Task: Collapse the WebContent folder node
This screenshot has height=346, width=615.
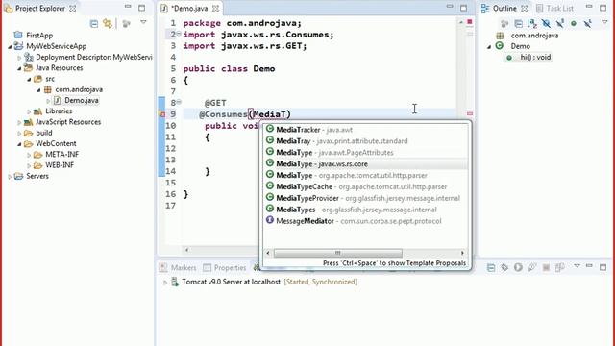Action: [x=19, y=144]
